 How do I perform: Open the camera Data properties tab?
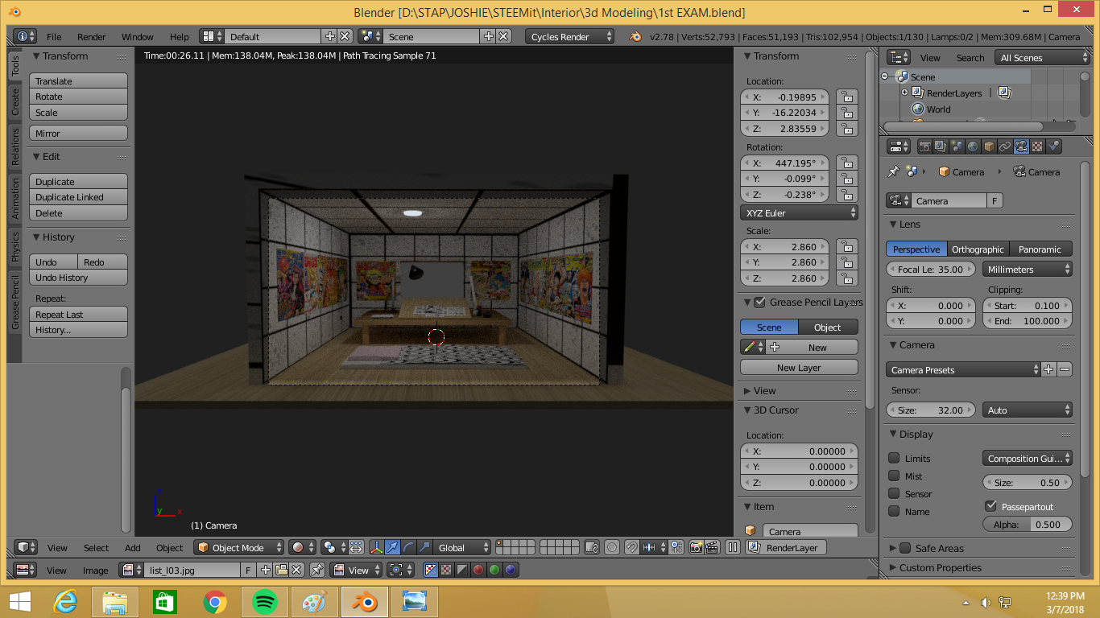(x=1021, y=146)
